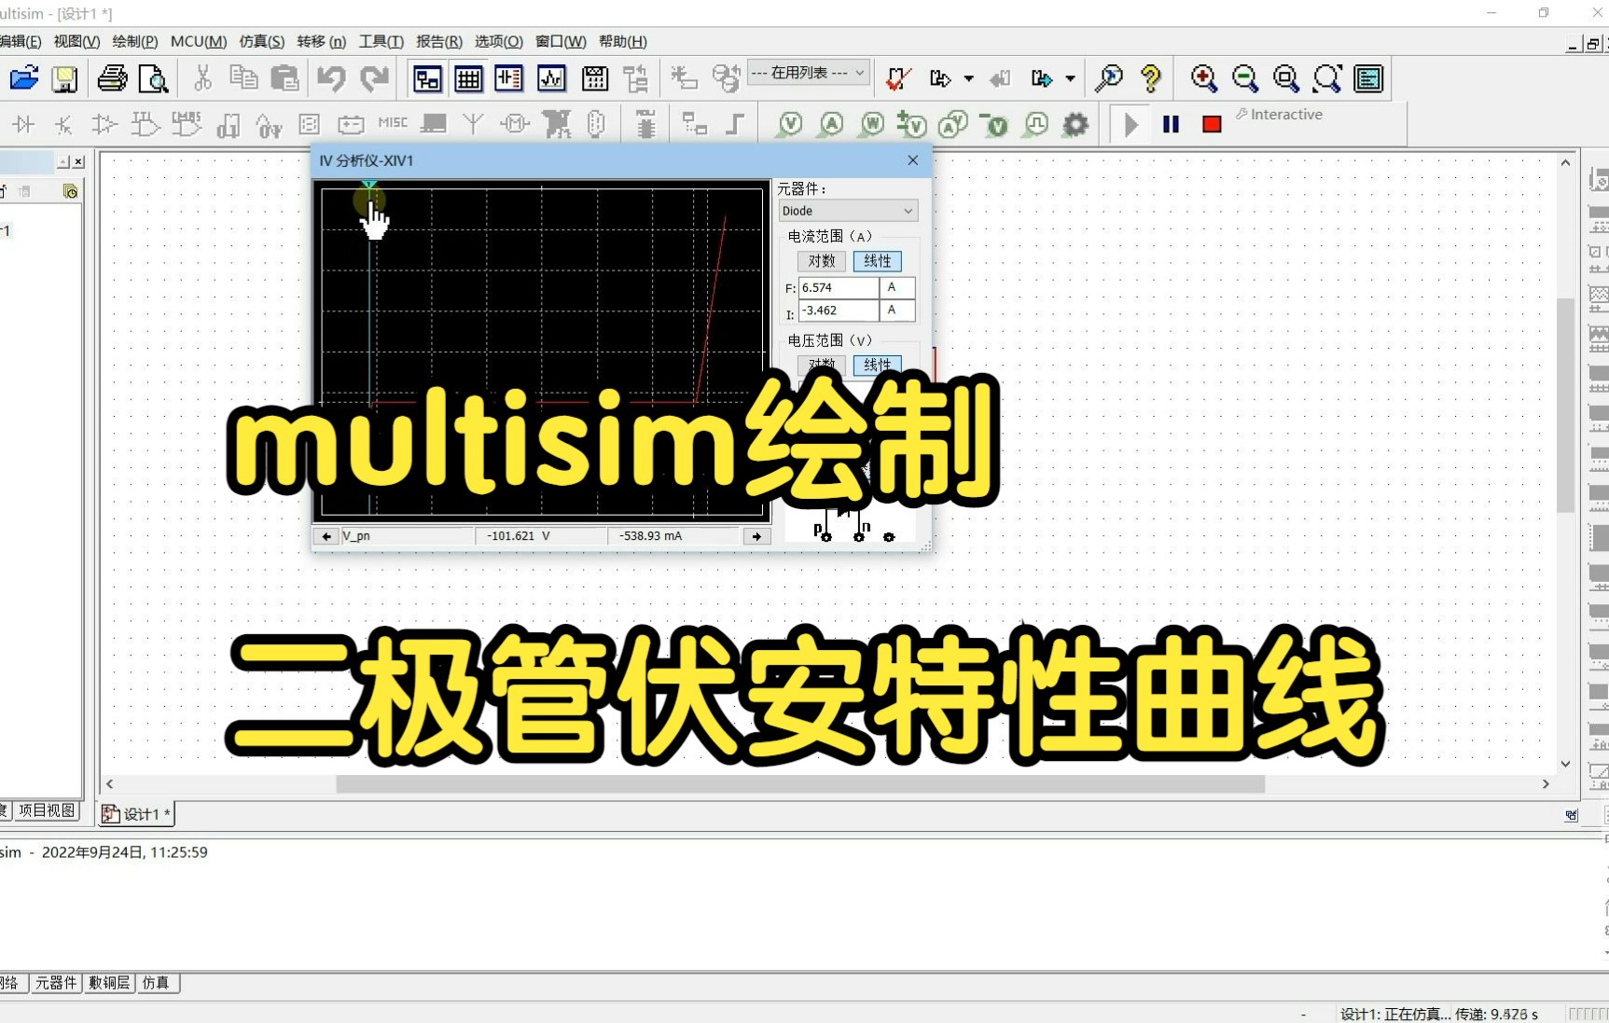The height and width of the screenshot is (1023, 1609).
Task: Open print preview icon
Action: [153, 78]
